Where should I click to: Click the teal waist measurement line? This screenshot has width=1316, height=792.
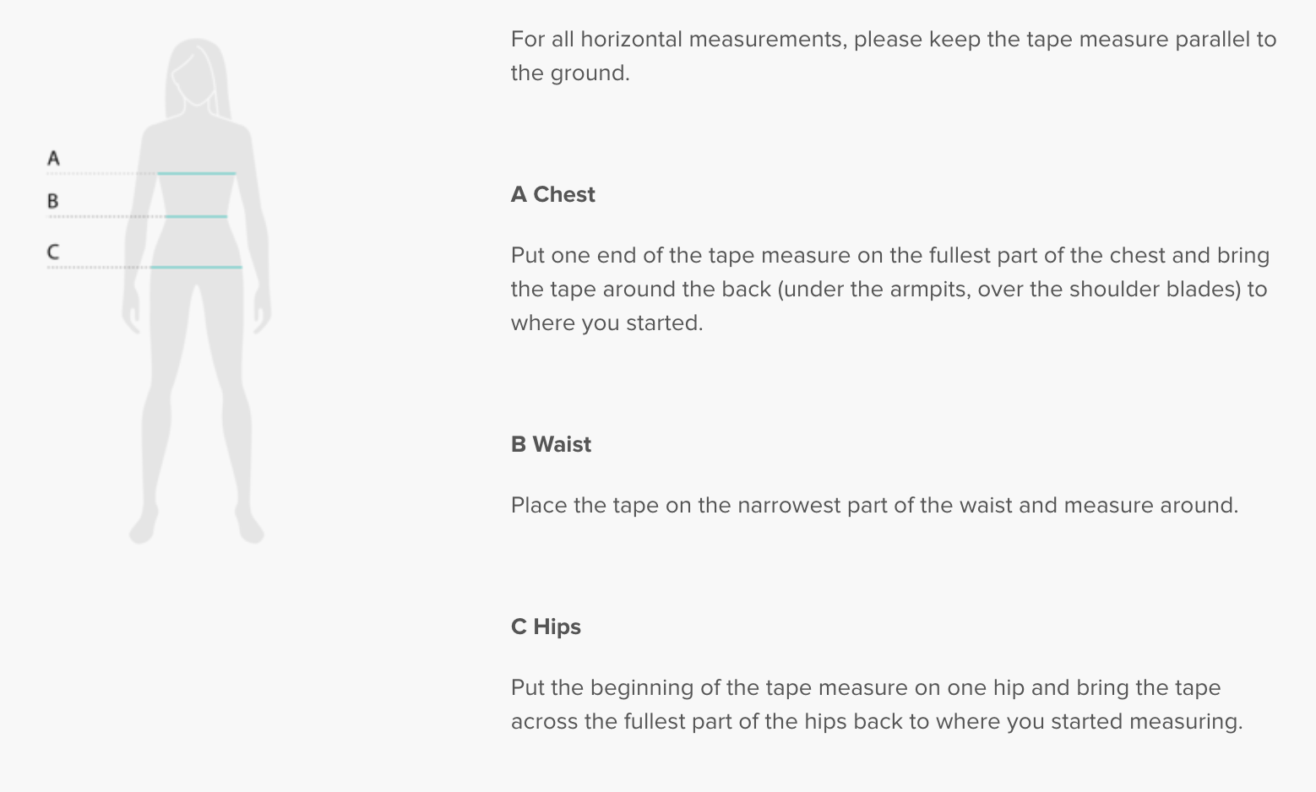(x=196, y=217)
